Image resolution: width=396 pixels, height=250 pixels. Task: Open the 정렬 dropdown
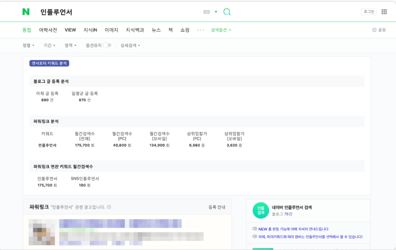(28, 46)
